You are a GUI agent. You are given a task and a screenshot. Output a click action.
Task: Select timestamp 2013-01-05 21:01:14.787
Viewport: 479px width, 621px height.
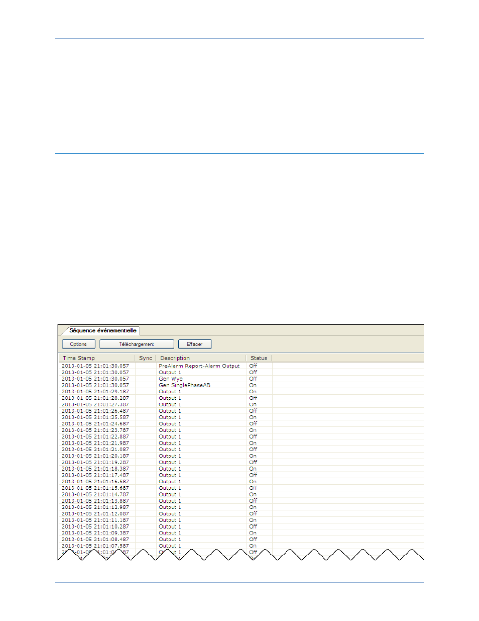pos(95,494)
